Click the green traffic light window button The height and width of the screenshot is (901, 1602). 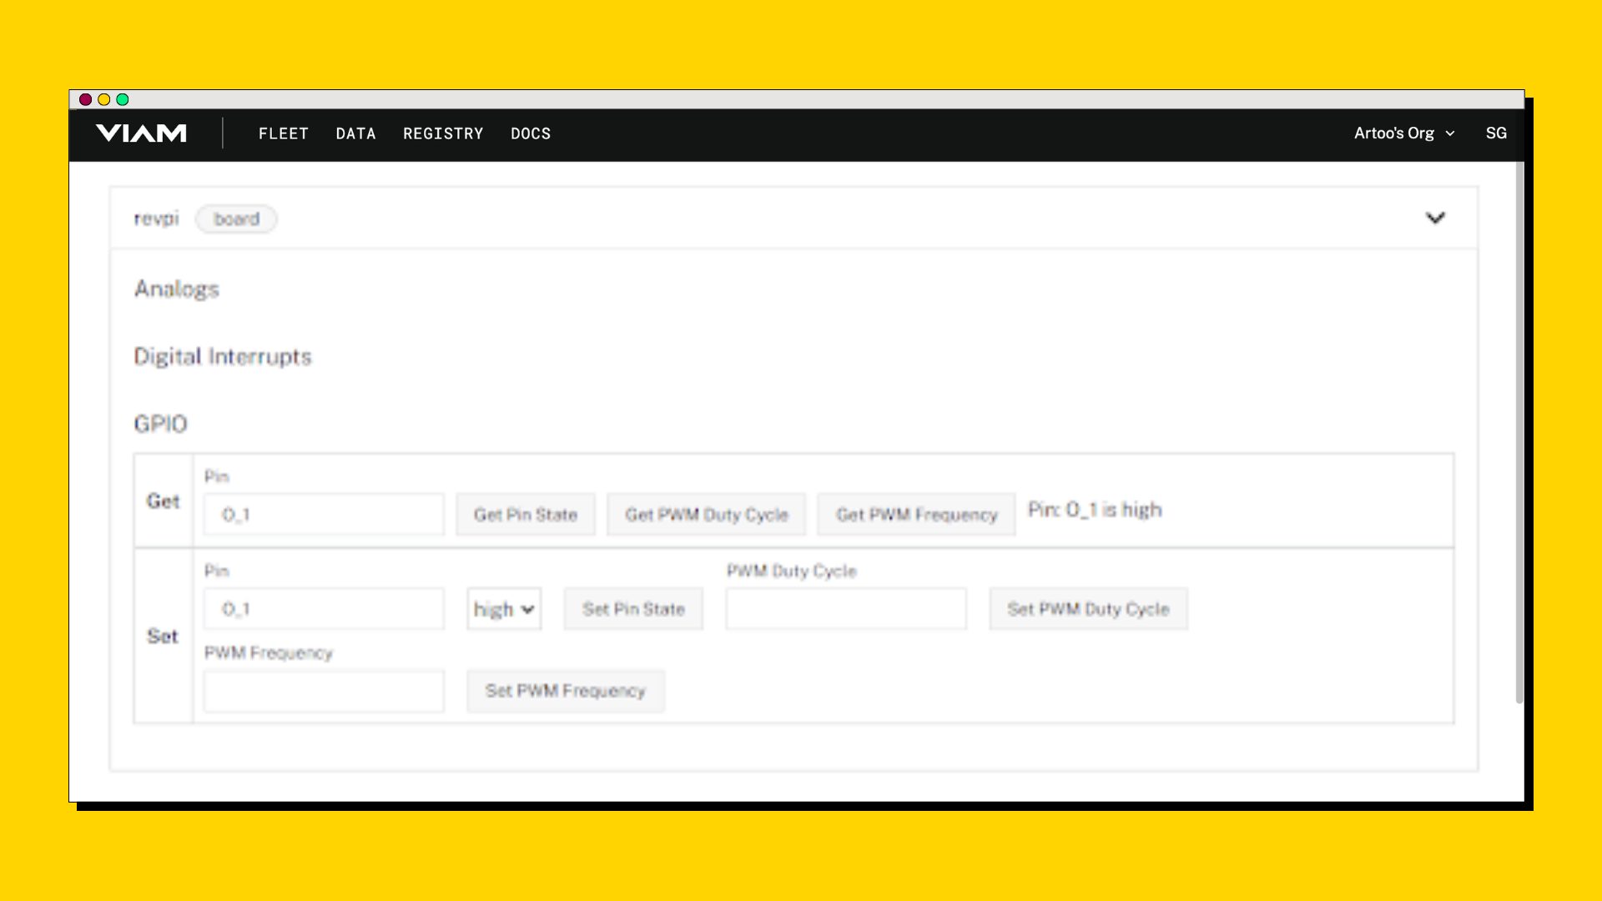click(123, 98)
